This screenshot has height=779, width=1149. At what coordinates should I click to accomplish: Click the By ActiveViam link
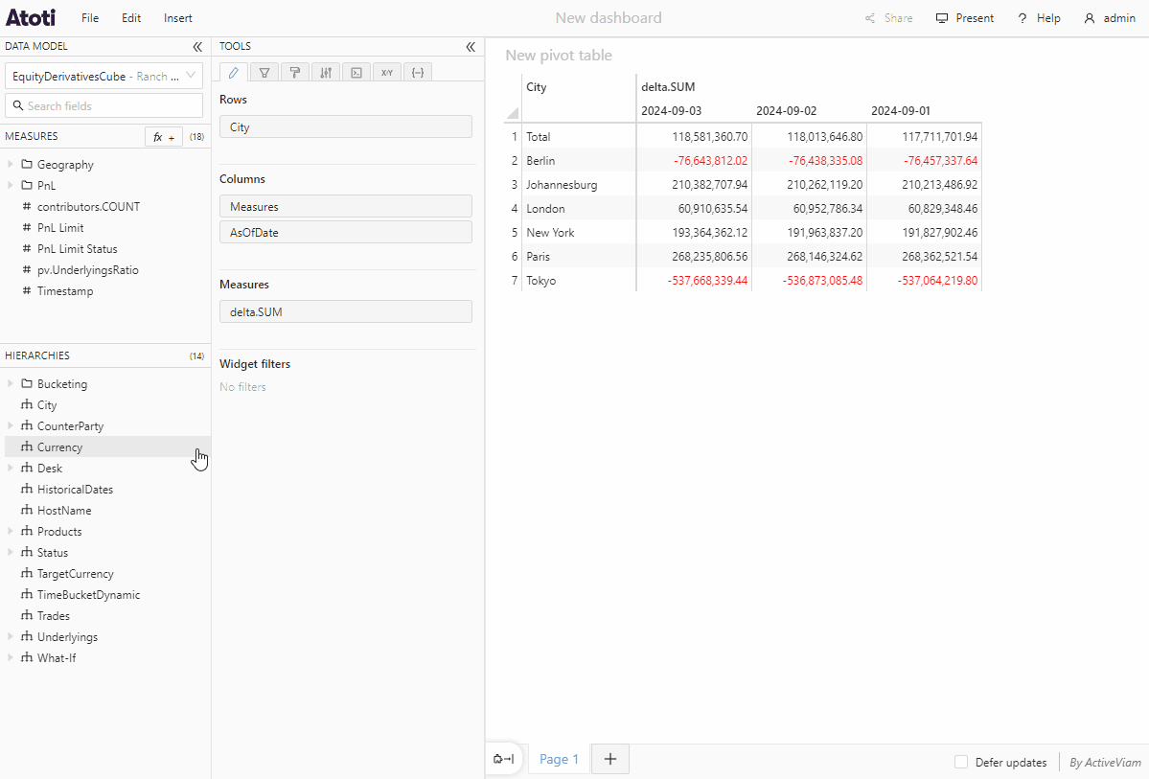[x=1105, y=762]
